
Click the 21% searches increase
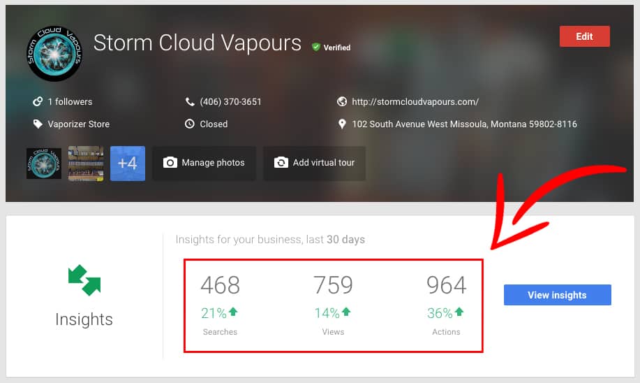[214, 313]
